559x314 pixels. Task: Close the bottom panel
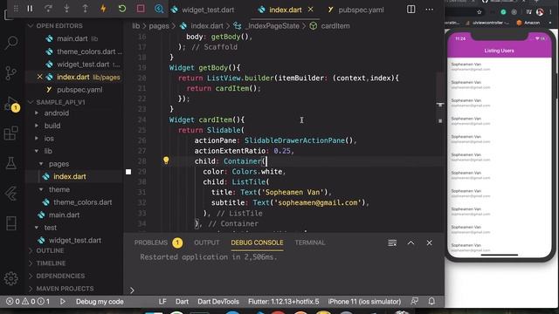[429, 242]
